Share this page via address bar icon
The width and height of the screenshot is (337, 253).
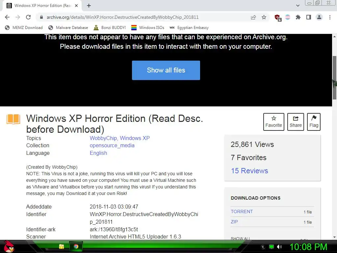tap(253, 17)
